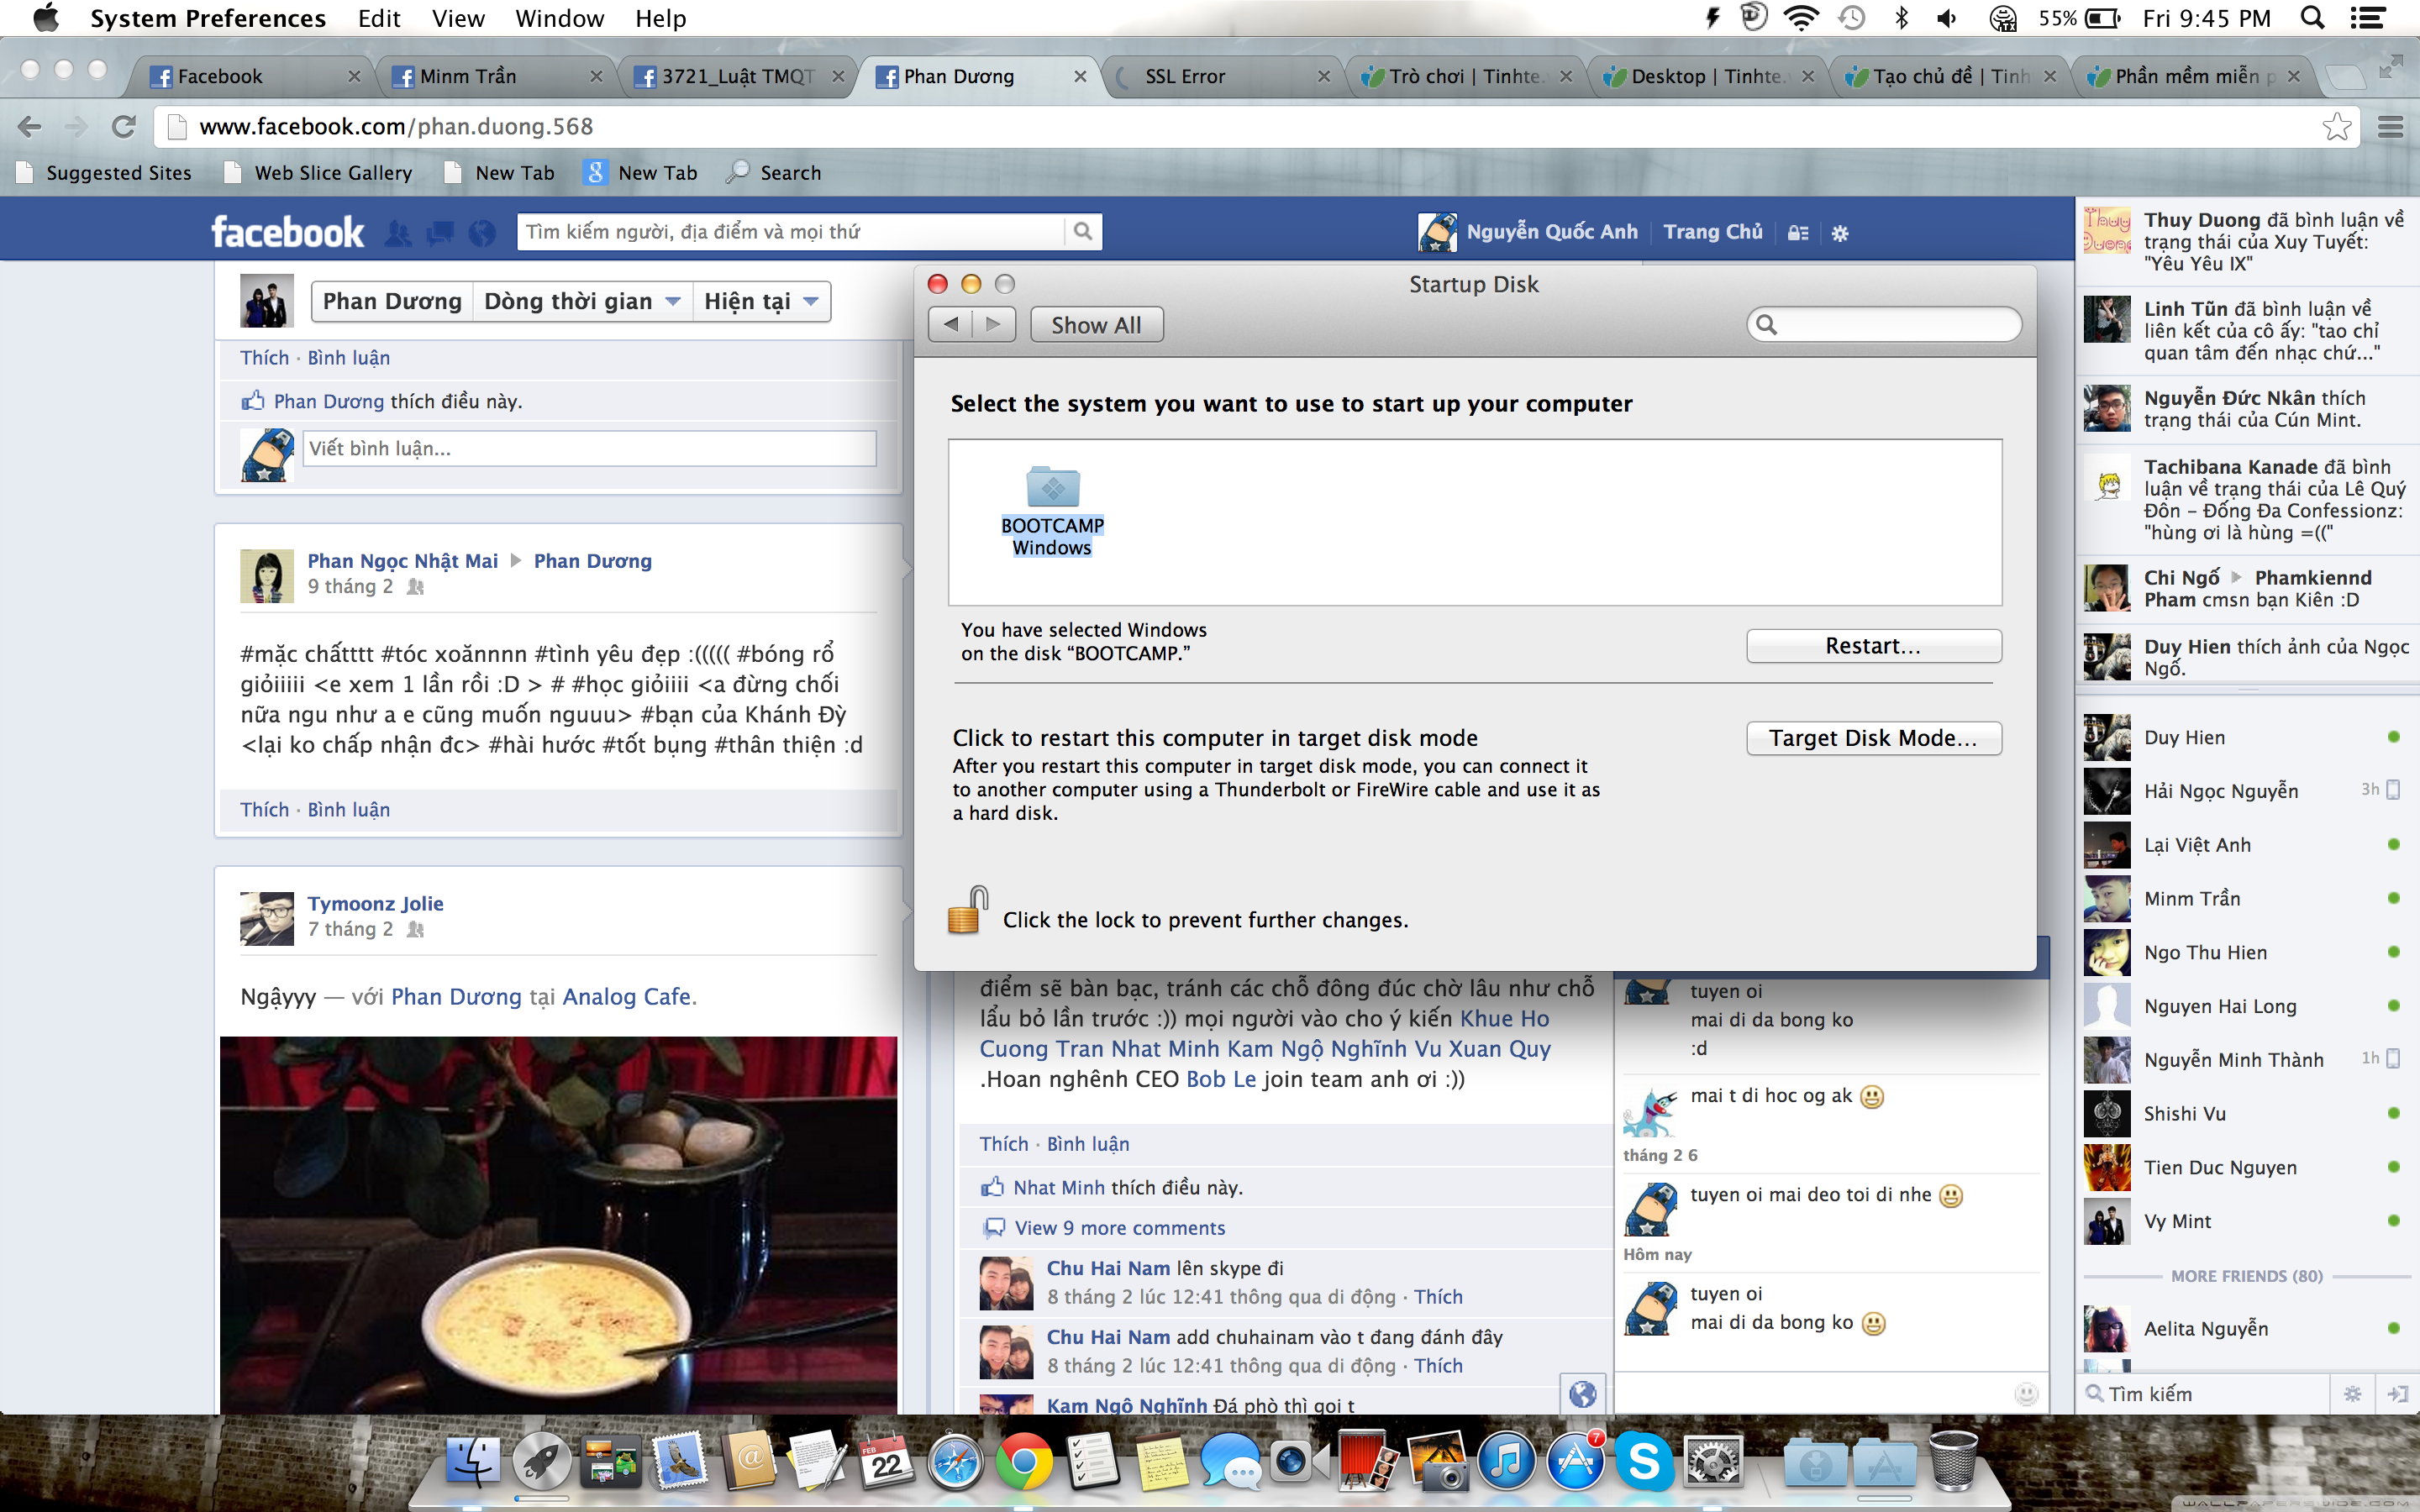Open Analog Cafe link in Tymoonz Jolie post
The image size is (2420, 1512).
point(626,997)
